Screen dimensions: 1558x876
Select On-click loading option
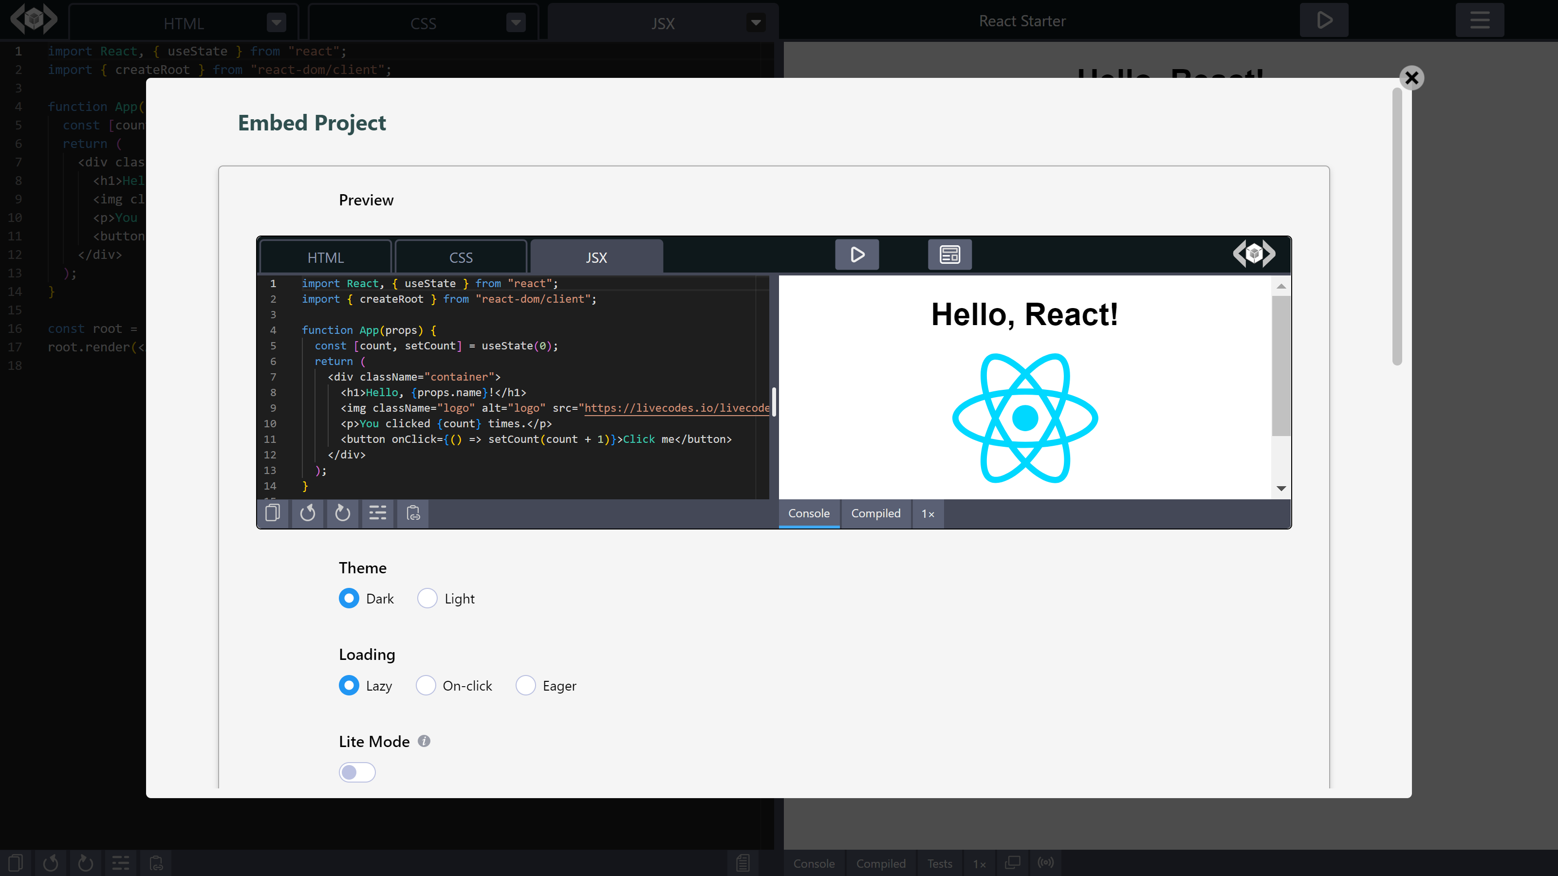[426, 685]
